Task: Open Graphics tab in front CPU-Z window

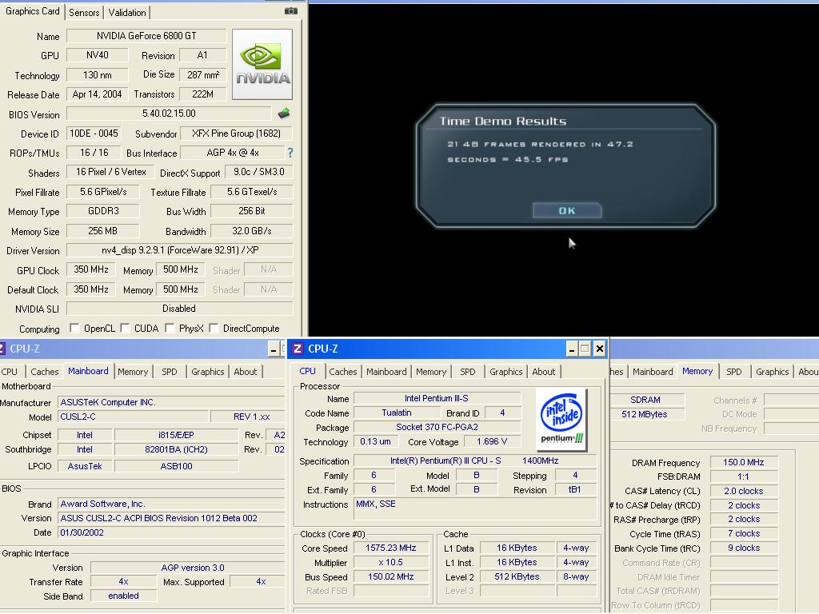Action: pyautogui.click(x=505, y=372)
